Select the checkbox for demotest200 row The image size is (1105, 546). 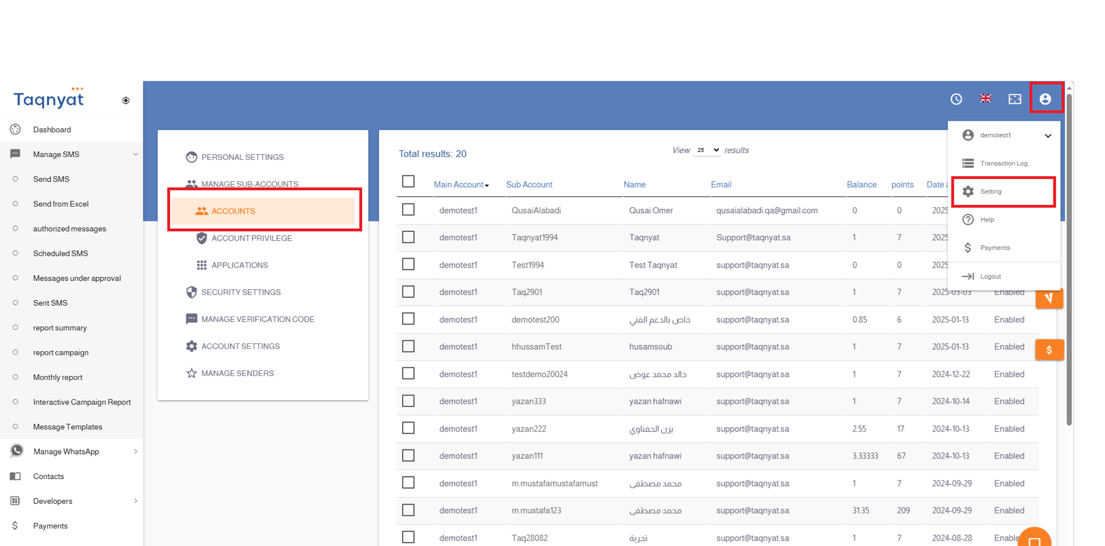[x=408, y=319]
